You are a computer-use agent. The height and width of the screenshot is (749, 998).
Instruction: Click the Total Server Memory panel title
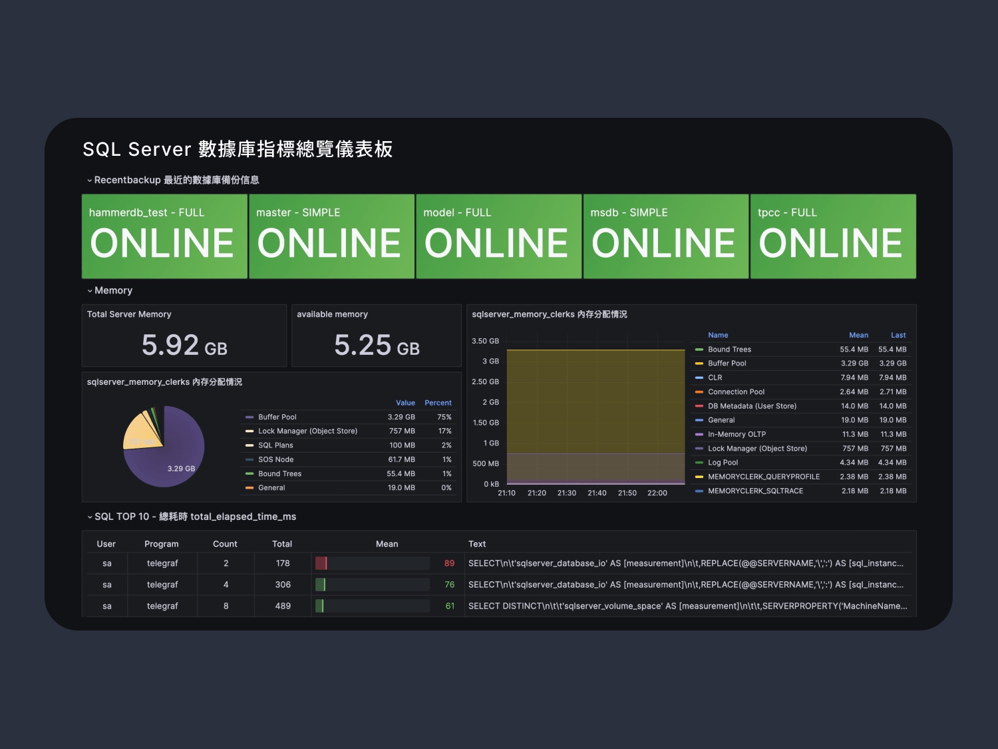[x=129, y=314]
